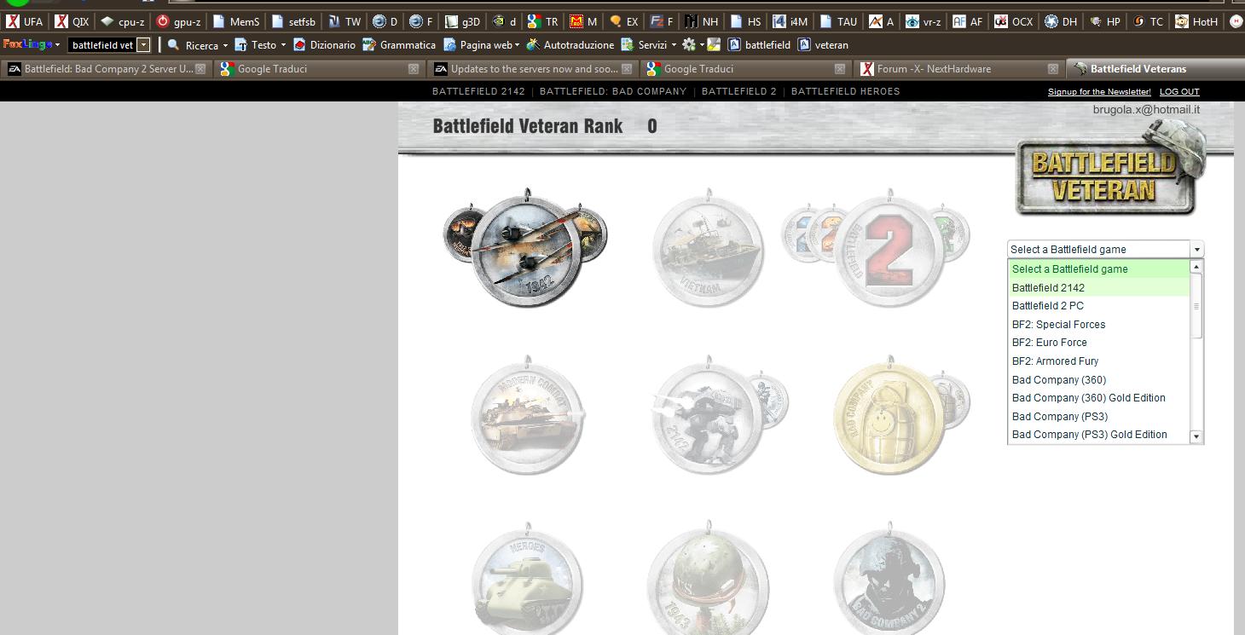
Task: Click the NH bookmark
Action: pyautogui.click(x=701, y=21)
